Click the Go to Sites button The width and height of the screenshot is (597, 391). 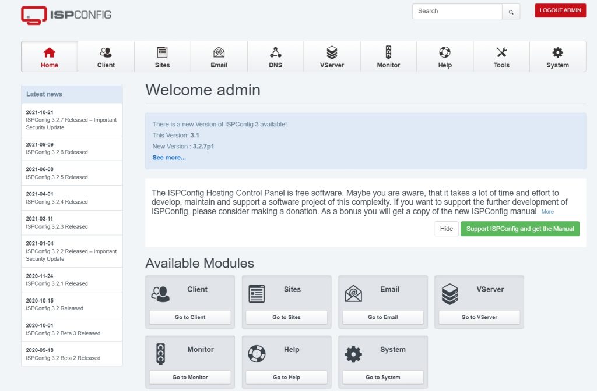click(286, 317)
